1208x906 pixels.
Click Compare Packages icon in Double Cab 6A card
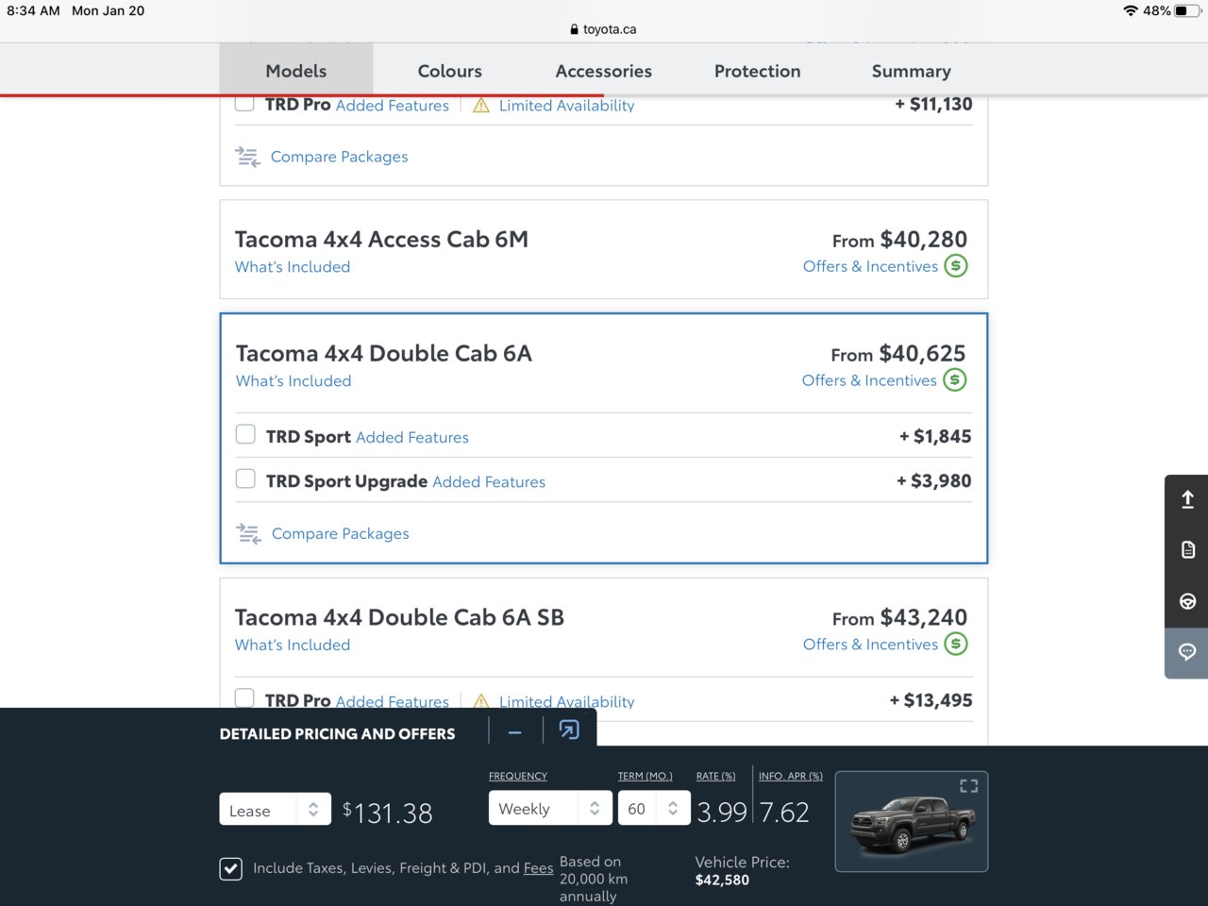[248, 533]
